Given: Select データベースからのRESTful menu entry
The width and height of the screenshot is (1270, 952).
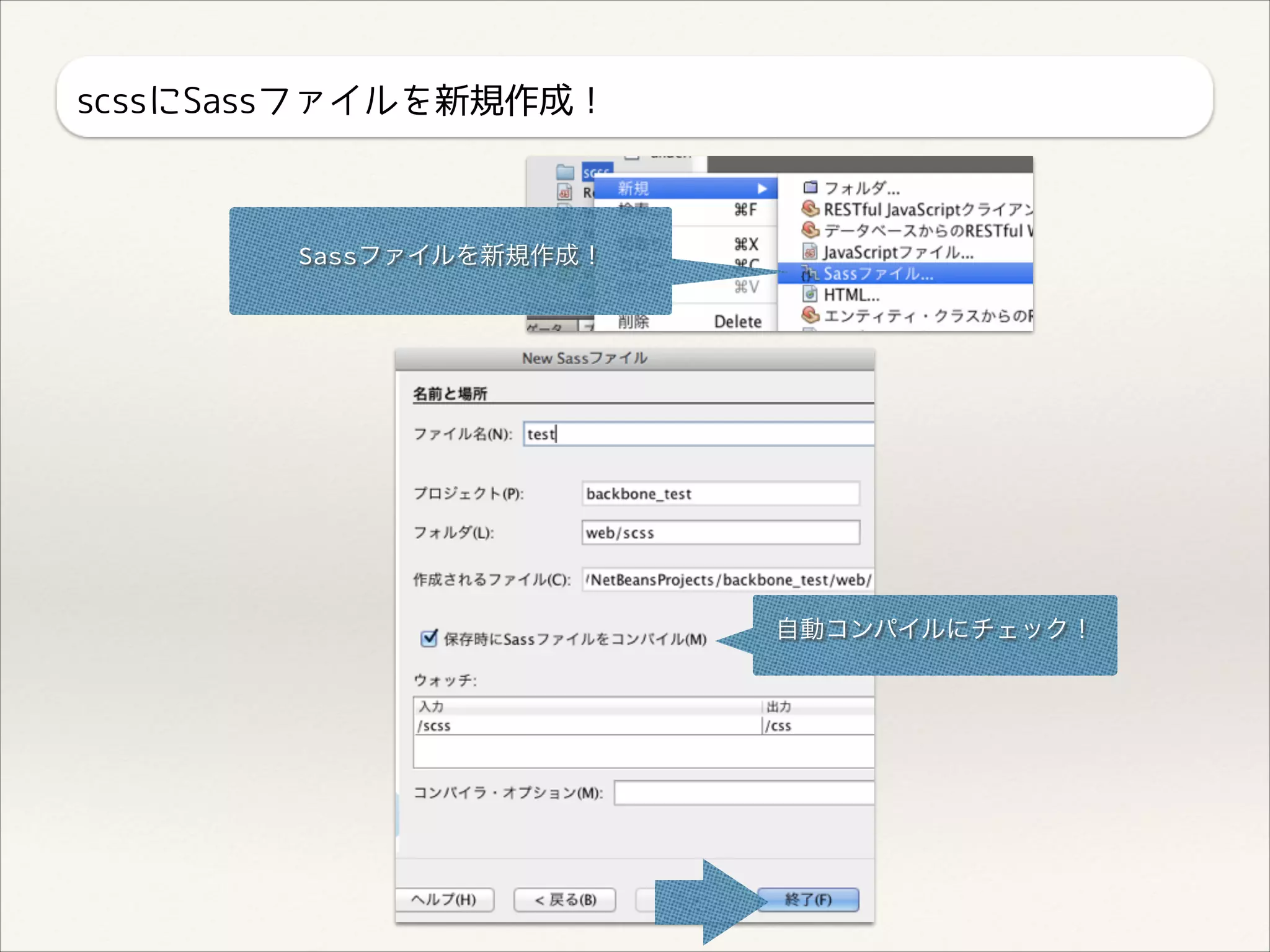Looking at the screenshot, I should click(905, 231).
